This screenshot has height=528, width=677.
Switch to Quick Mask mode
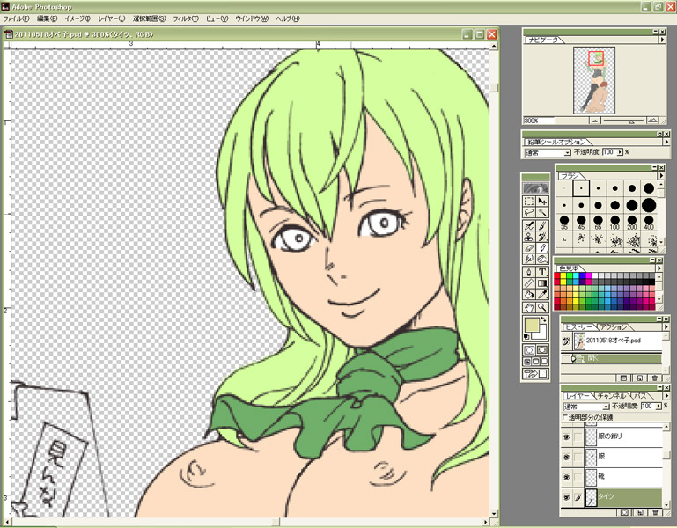[542, 349]
